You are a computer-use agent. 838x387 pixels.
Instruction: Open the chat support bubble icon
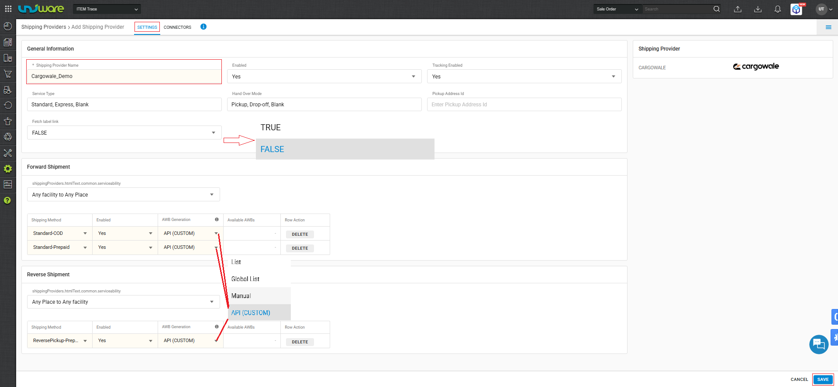(819, 345)
